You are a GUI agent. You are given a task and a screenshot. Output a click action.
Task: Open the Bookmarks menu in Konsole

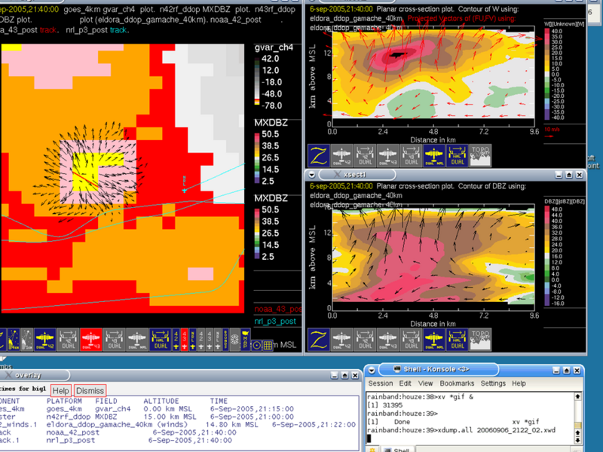click(458, 383)
